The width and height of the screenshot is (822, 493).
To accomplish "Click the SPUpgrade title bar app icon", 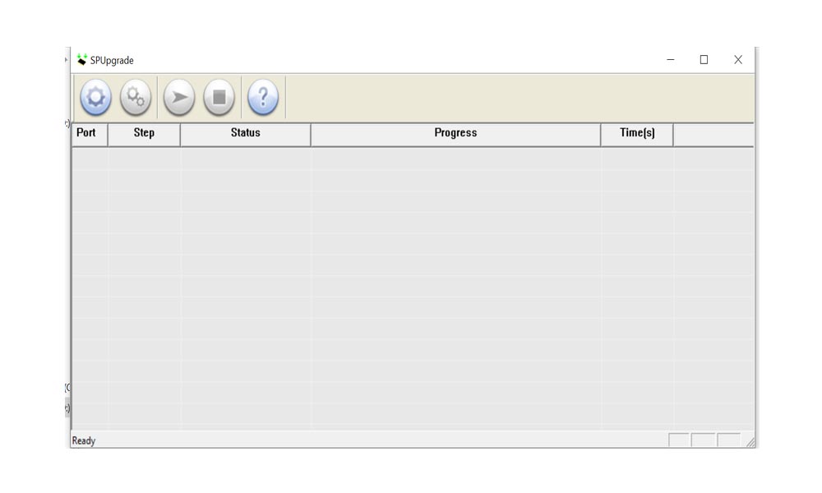I will point(81,60).
